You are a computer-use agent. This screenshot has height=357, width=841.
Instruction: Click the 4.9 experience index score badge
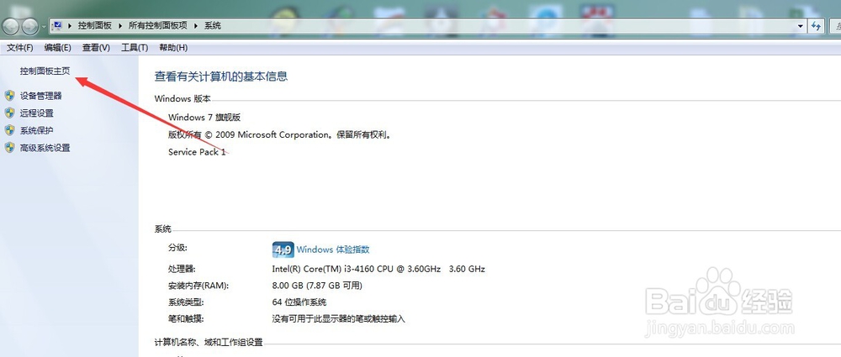283,249
